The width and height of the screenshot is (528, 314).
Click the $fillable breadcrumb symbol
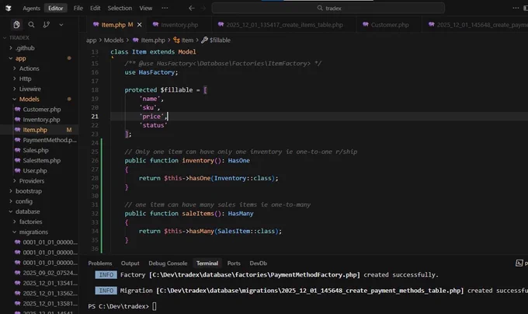216,40
